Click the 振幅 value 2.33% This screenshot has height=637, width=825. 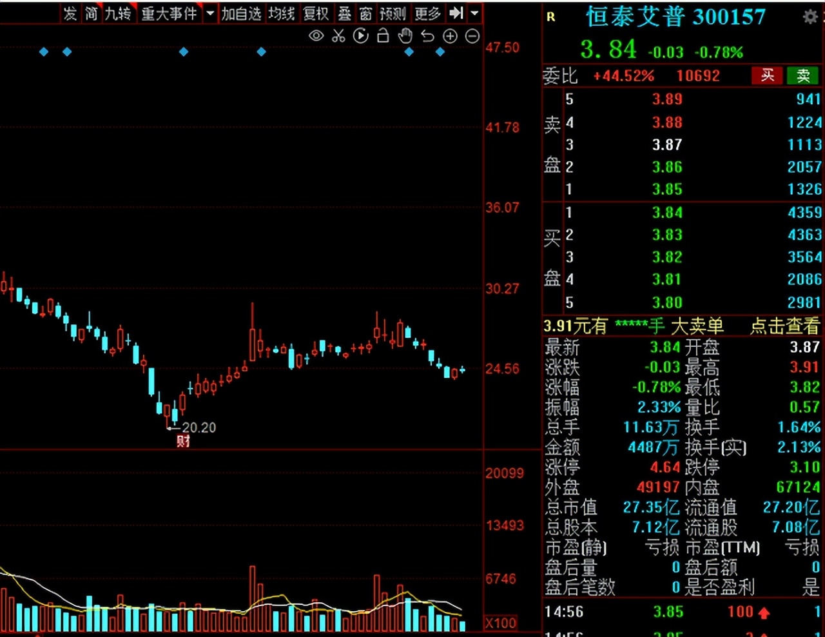point(659,407)
